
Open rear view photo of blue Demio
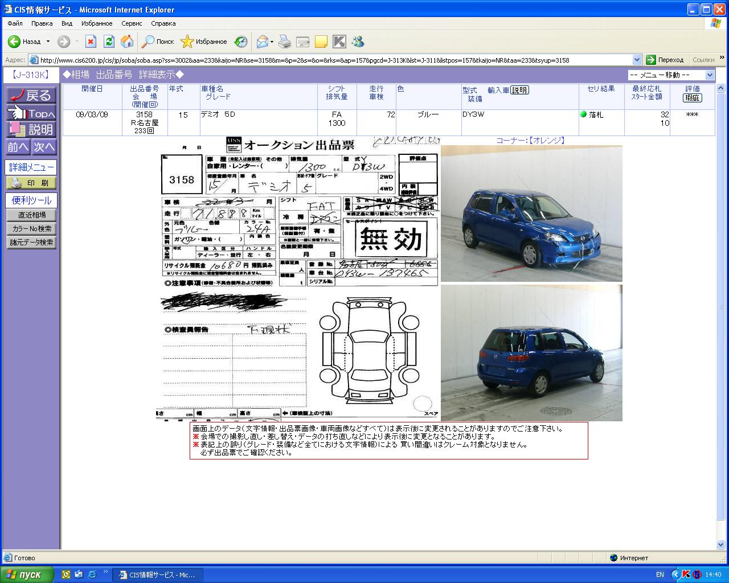tap(531, 353)
